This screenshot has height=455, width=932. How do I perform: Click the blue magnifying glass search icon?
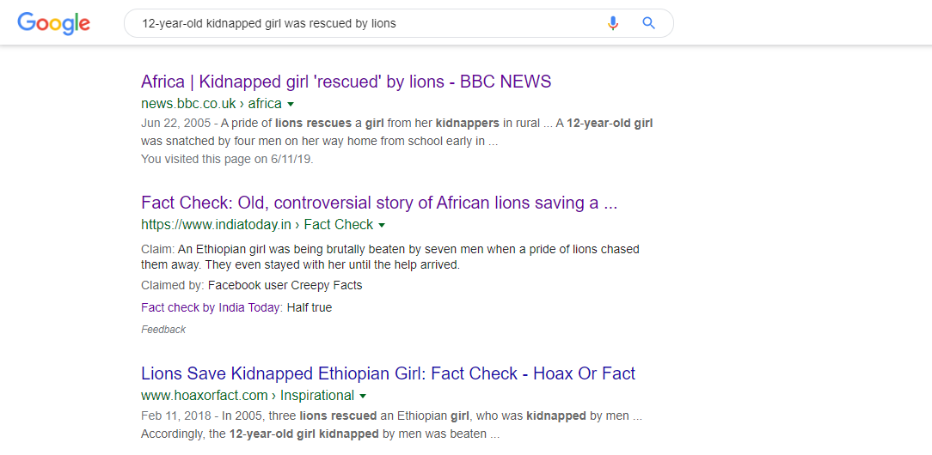pyautogui.click(x=648, y=23)
